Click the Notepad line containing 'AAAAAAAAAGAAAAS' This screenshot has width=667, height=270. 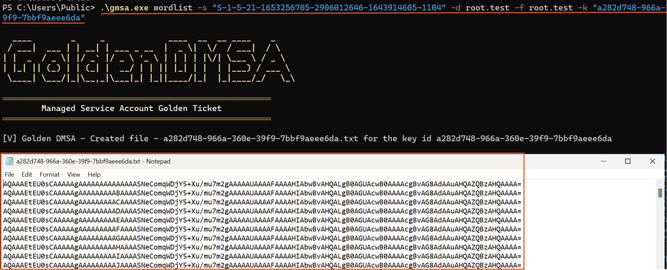262,238
